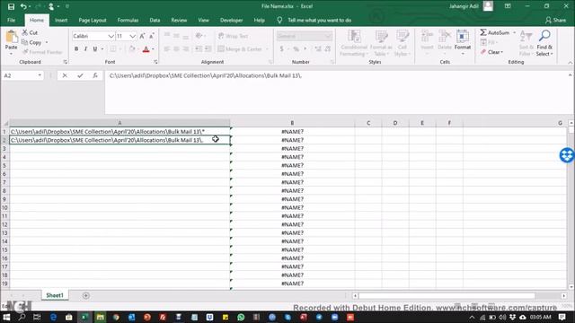Toggle bold formatting

pos(76,48)
